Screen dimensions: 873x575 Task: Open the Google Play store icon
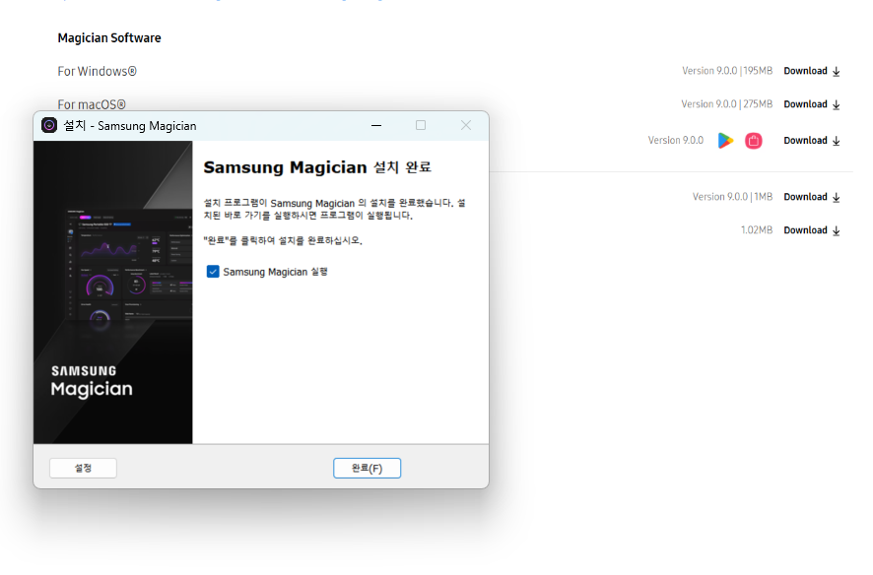pos(725,141)
